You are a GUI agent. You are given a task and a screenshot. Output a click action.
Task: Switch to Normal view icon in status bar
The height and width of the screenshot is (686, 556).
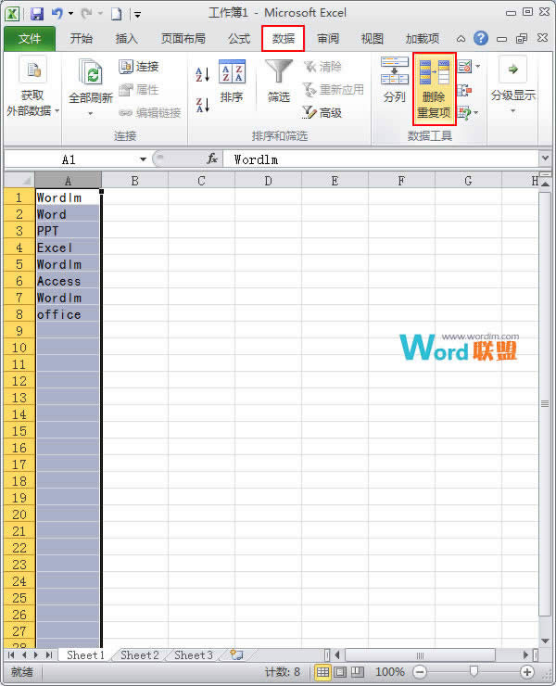click(322, 671)
